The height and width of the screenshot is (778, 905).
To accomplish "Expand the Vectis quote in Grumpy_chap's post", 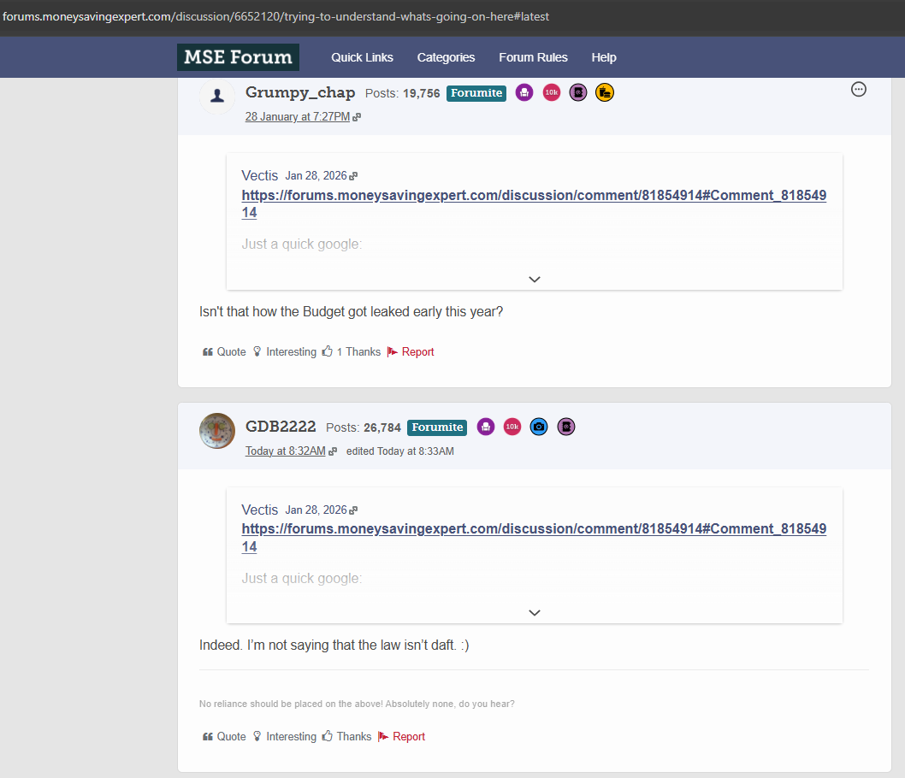I will click(x=535, y=279).
